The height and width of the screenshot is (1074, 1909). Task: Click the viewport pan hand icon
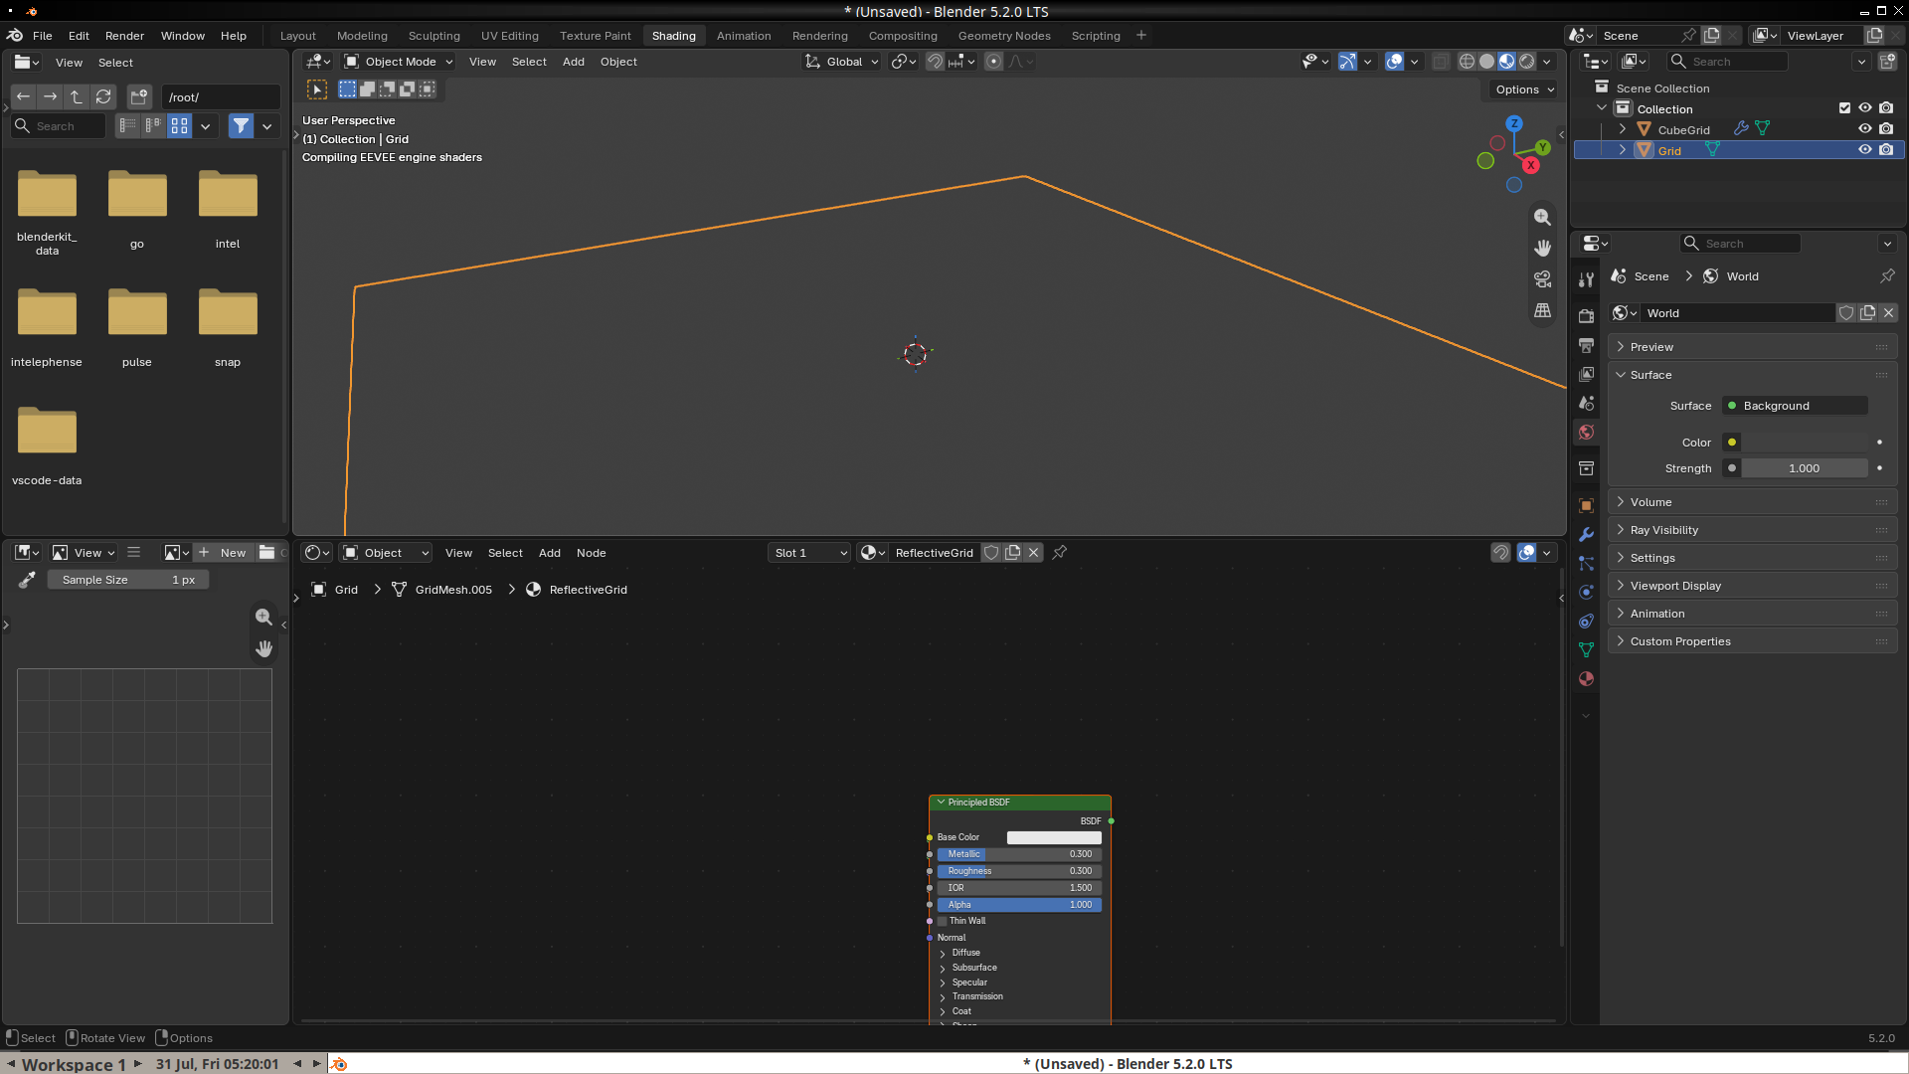1542,248
